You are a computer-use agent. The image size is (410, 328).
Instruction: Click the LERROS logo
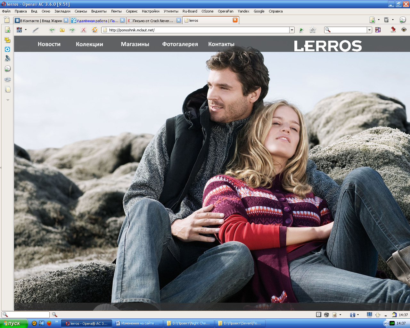coord(328,46)
